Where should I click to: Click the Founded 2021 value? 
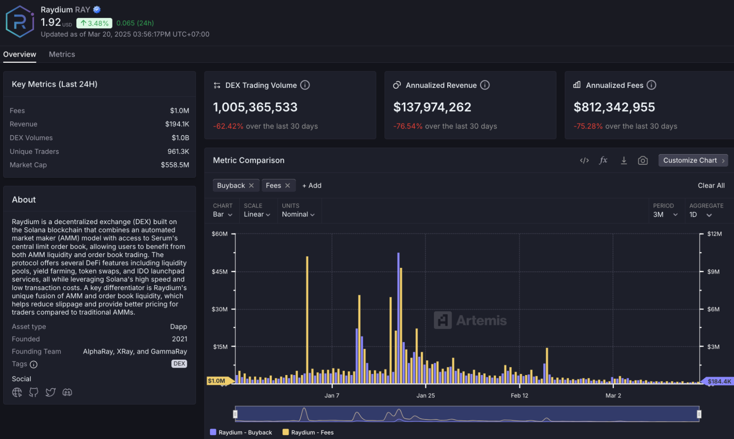(x=179, y=339)
